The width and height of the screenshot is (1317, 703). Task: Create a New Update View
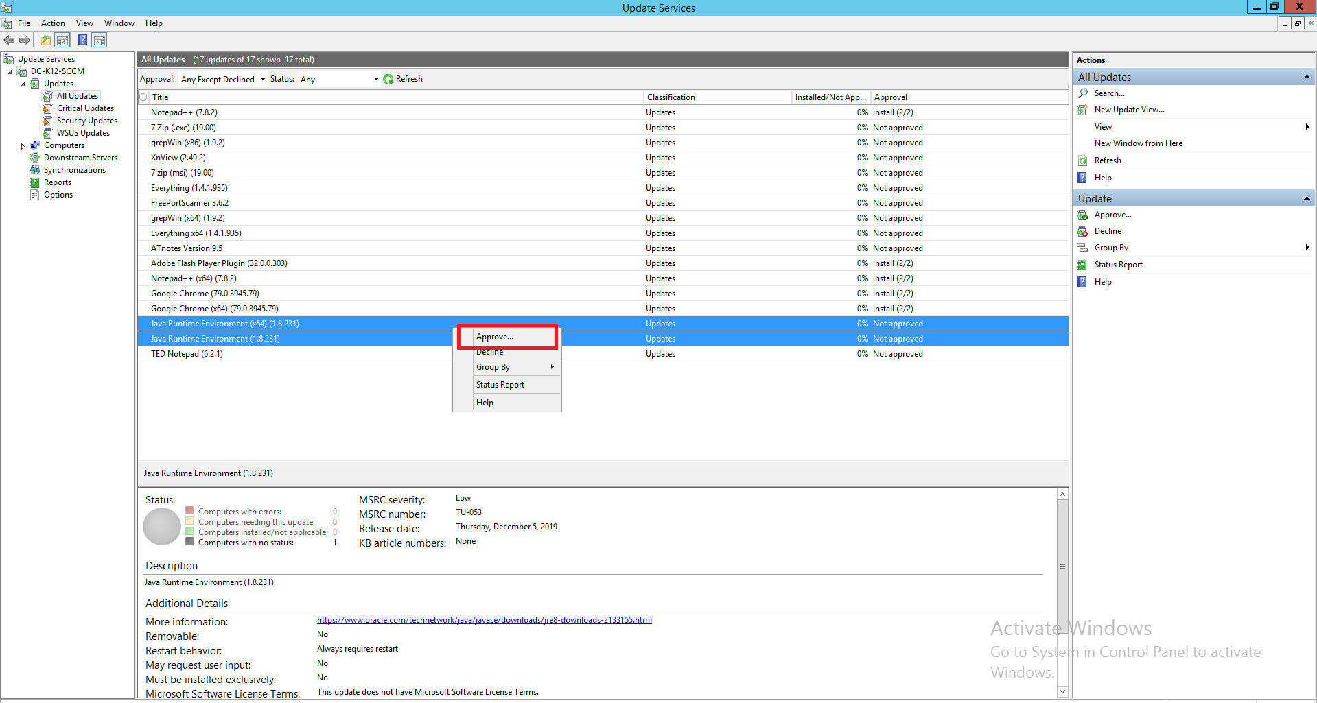pyautogui.click(x=1128, y=109)
